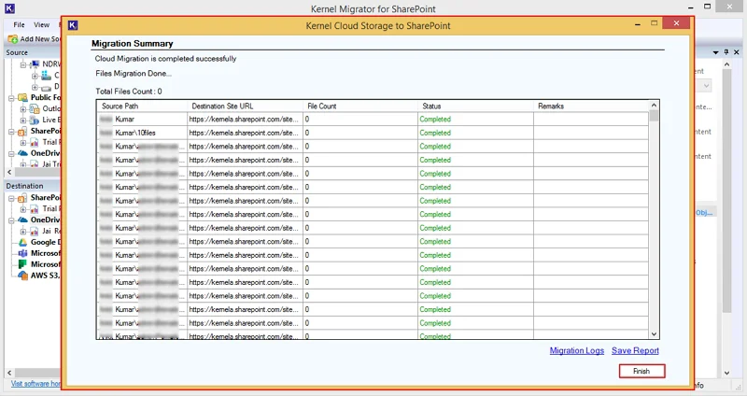Select the D drive icon in Source tree

[46, 87]
